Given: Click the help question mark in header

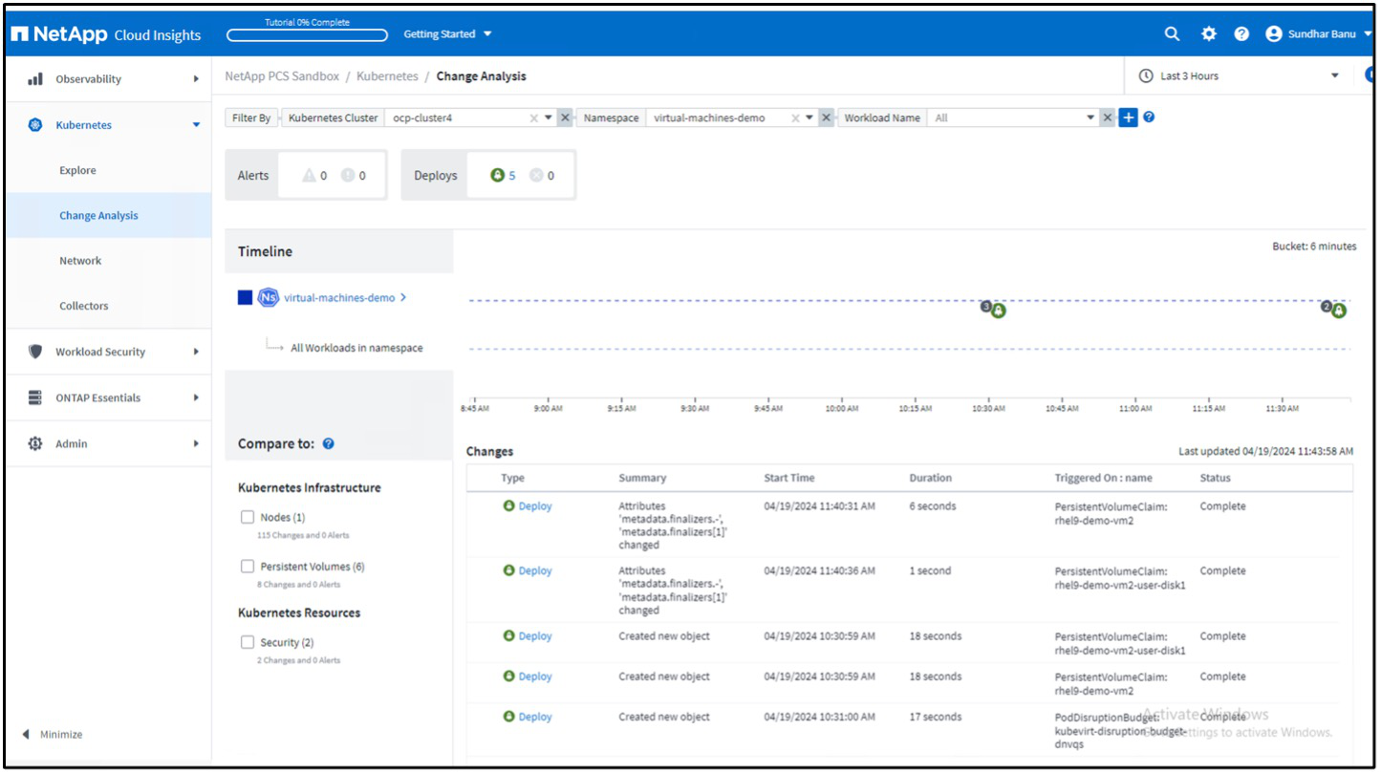Looking at the screenshot, I should (x=1241, y=34).
